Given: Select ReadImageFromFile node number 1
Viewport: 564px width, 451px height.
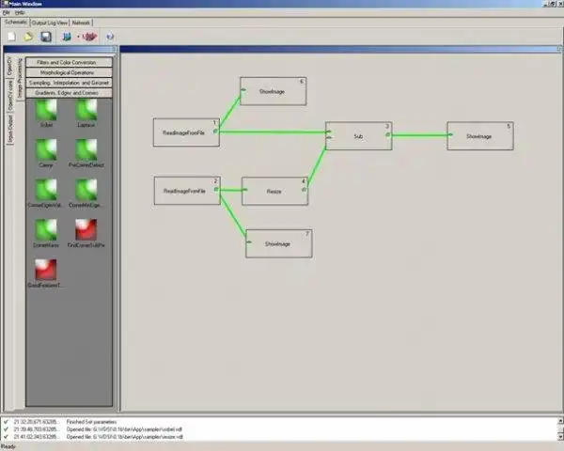Looking at the screenshot, I should pyautogui.click(x=186, y=132).
